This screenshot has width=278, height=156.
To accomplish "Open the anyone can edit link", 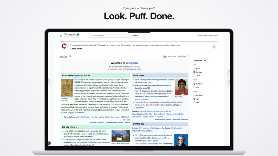I will tap(134, 67).
